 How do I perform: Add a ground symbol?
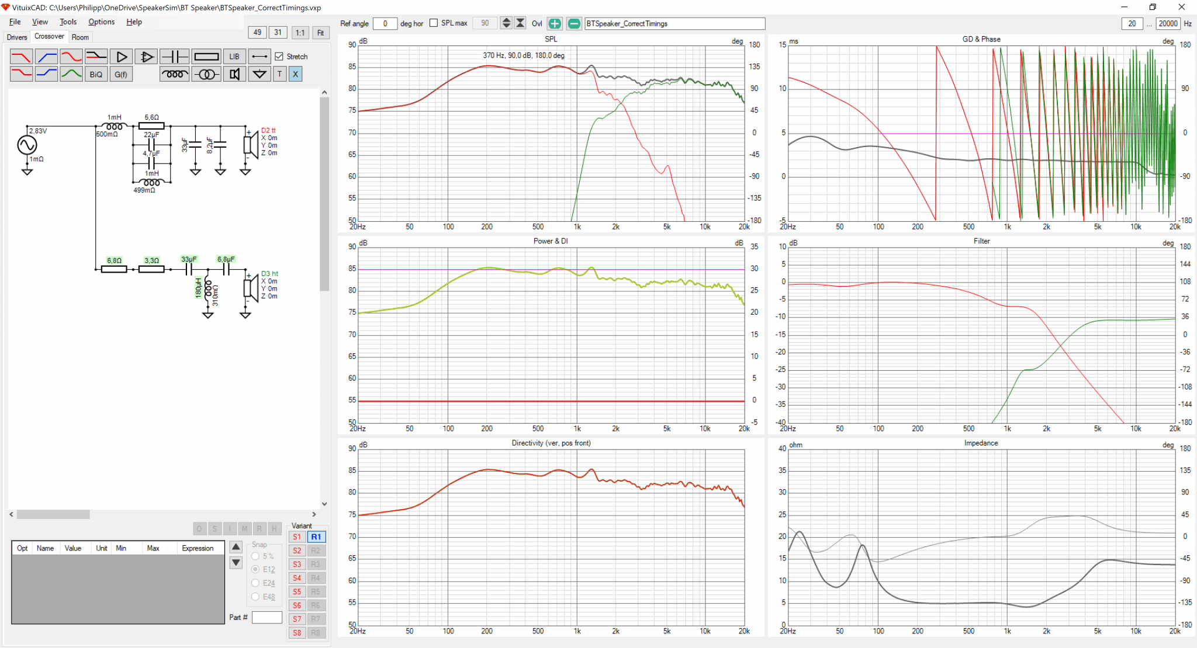click(x=260, y=74)
